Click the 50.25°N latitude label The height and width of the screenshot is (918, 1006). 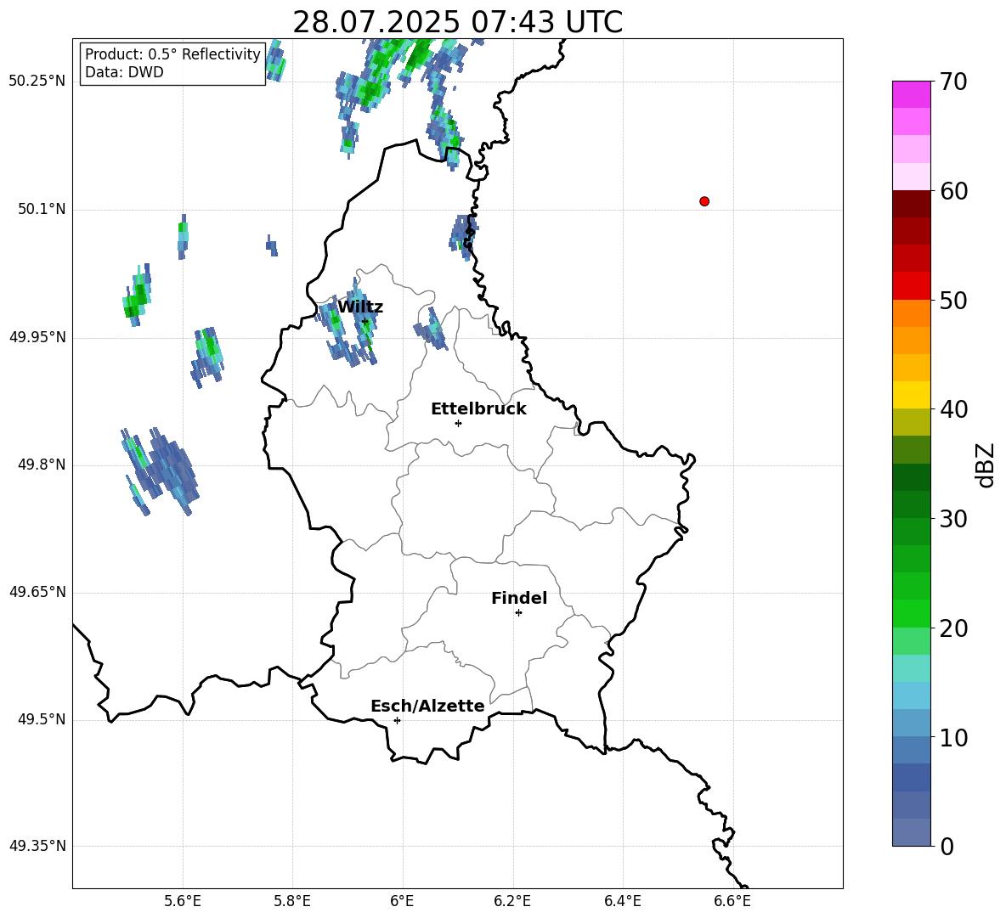37,82
